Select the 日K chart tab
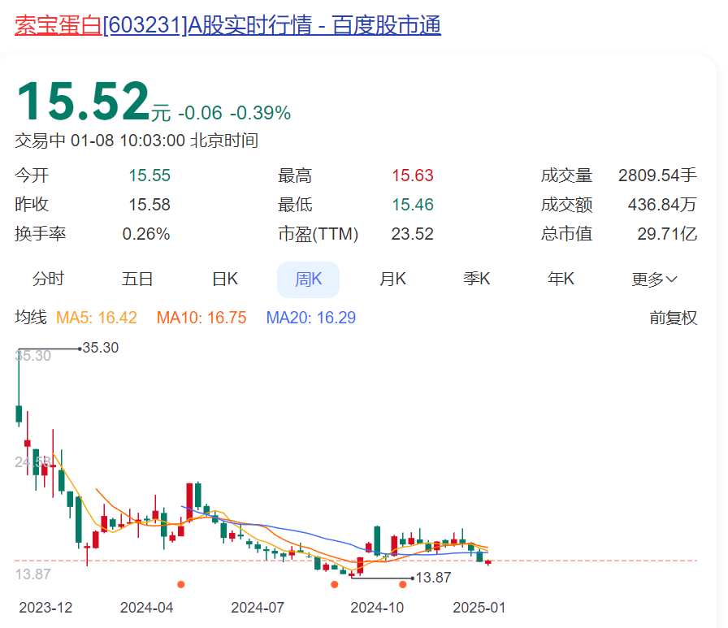Screen dimensions: 728x628 (225, 279)
